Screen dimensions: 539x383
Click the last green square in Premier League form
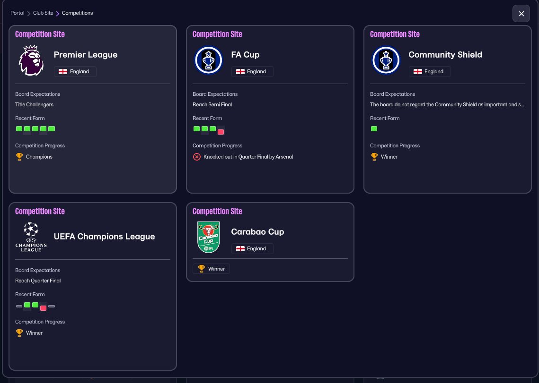click(52, 129)
